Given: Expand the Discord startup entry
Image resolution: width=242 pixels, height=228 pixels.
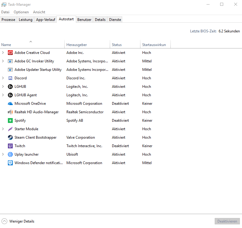Looking at the screenshot, I should coord(3,78).
